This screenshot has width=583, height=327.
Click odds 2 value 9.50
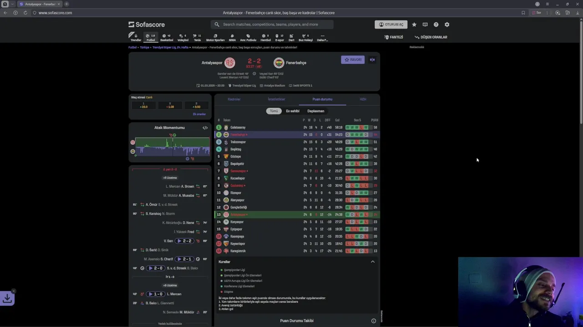196,105
